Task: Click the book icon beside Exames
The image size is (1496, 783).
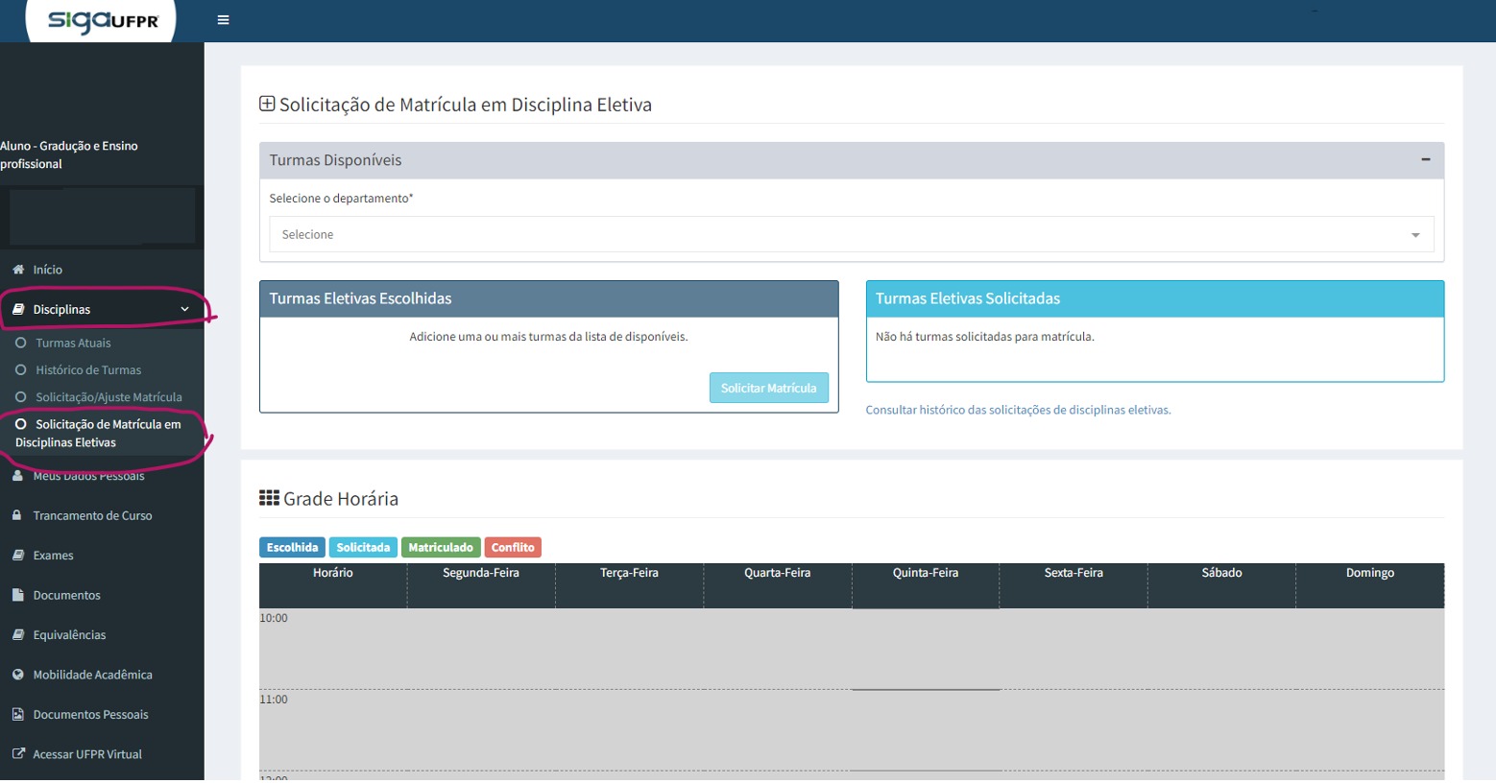Action: [17, 556]
